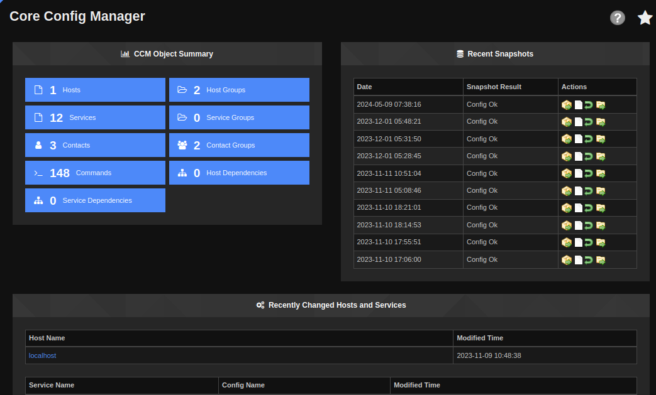
Task: Select the Contact Groups tile
Action: pyautogui.click(x=239, y=145)
